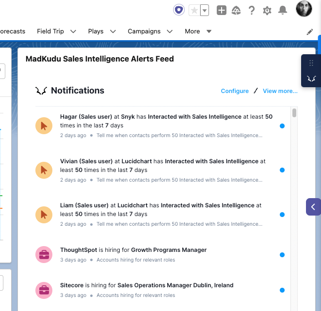Click the View more... link
This screenshot has width=321, height=311.
(x=280, y=91)
